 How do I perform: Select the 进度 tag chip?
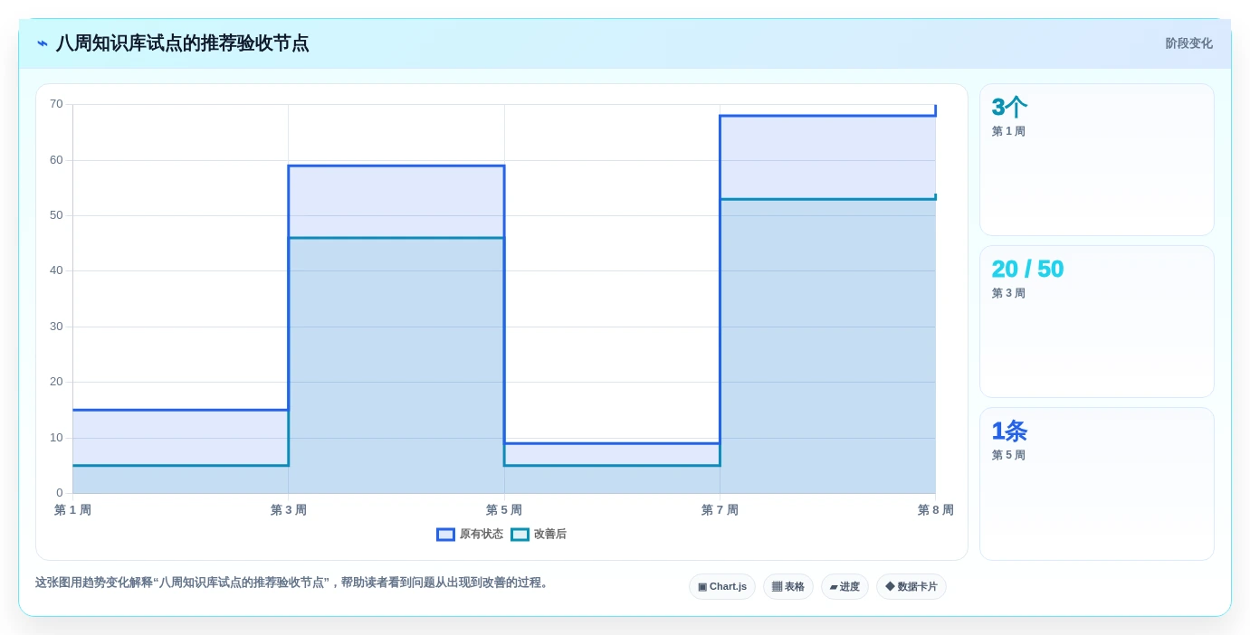844,587
